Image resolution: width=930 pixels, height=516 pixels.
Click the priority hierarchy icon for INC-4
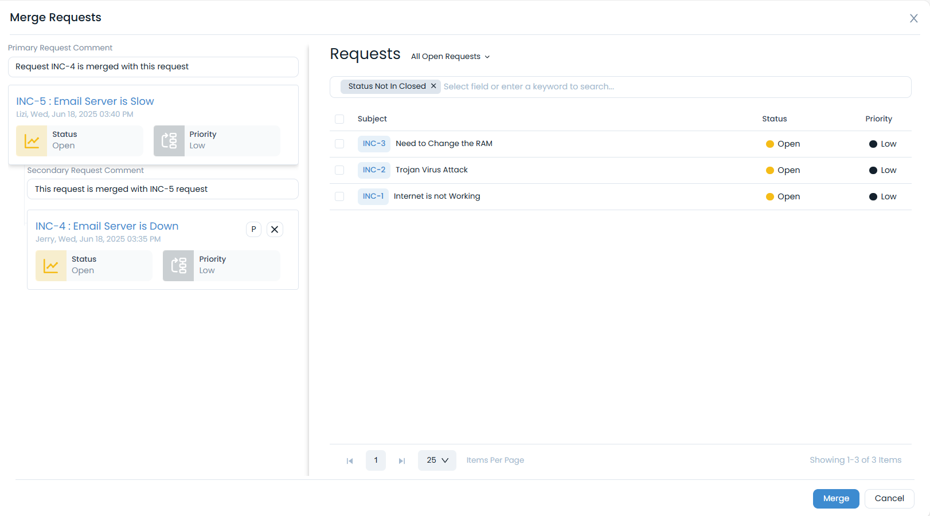178,266
